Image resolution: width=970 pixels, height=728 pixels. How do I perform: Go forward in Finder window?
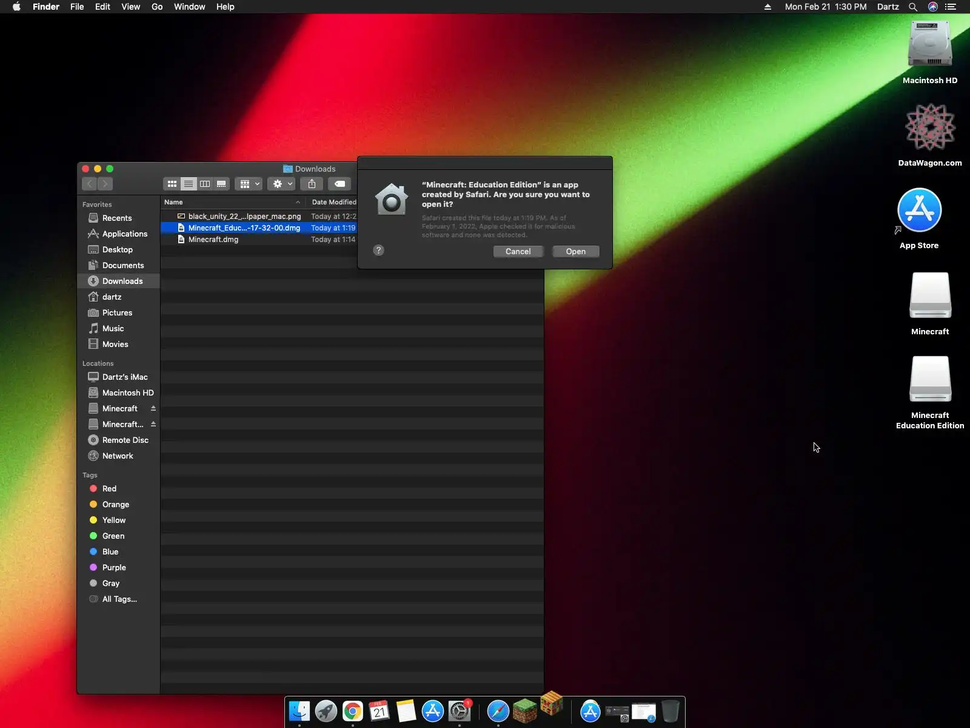point(105,184)
